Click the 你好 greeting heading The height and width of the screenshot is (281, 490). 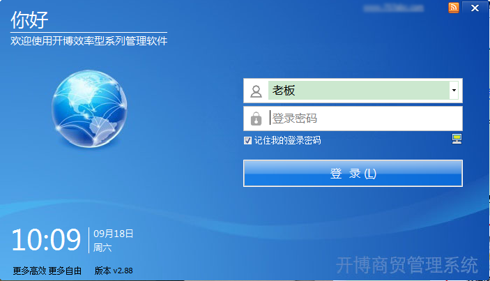29,20
